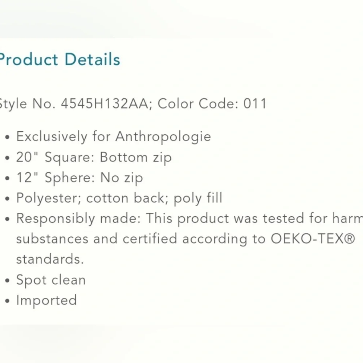The width and height of the screenshot is (363, 363).
Task: Click the 12" Sphere: No zip line
Action: pyautogui.click(x=79, y=178)
